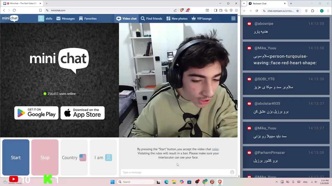Open Brave VPN shield icon
This screenshot has width=332, height=186.
click(x=231, y=10)
